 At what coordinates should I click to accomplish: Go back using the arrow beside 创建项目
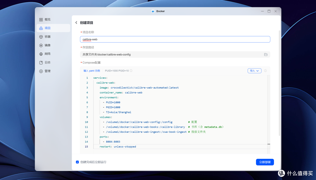click(76, 23)
